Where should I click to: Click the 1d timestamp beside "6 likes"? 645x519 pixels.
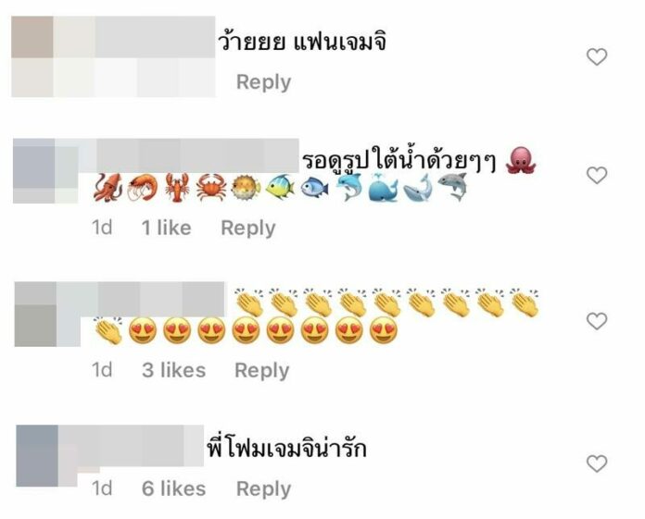[x=102, y=488]
